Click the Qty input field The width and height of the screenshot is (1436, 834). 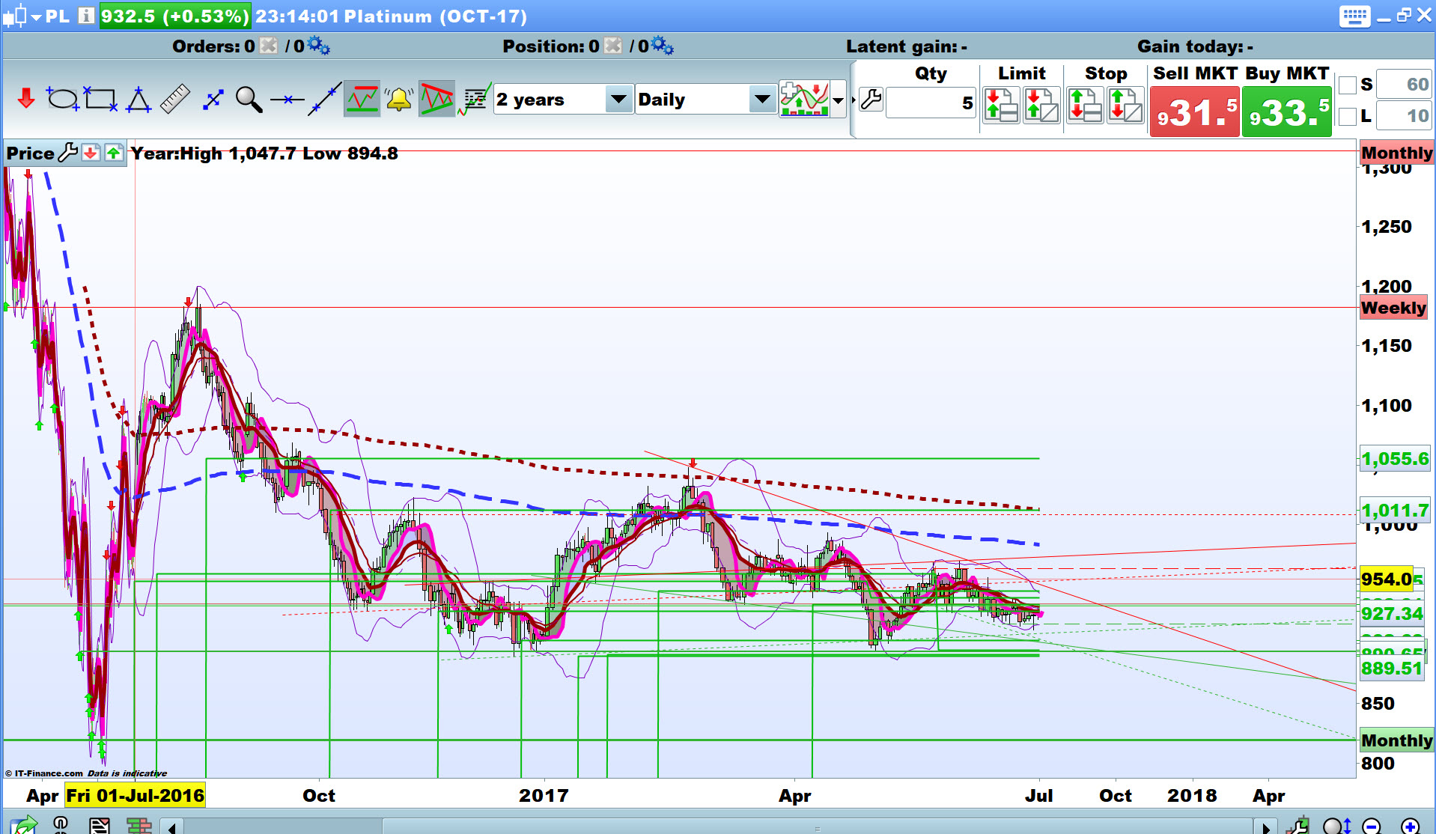click(931, 103)
